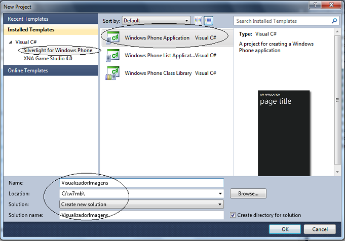Open the Location dropdown arrow
This screenshot has height=241, width=345.
220,193
